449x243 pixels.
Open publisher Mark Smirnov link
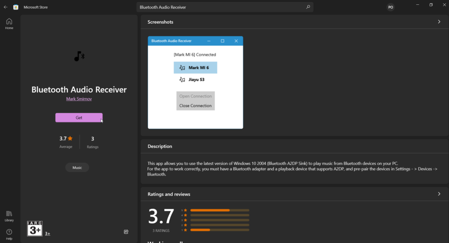(79, 99)
